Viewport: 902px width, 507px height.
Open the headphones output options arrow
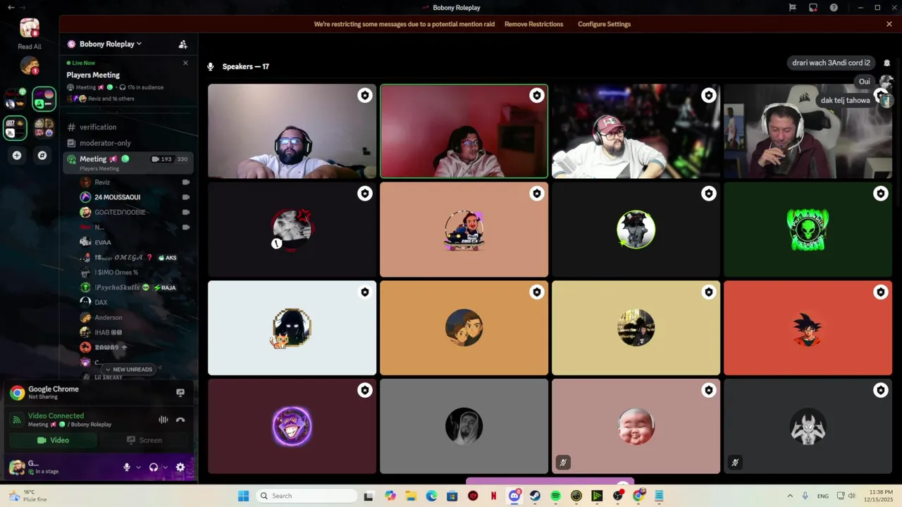pyautogui.click(x=165, y=467)
